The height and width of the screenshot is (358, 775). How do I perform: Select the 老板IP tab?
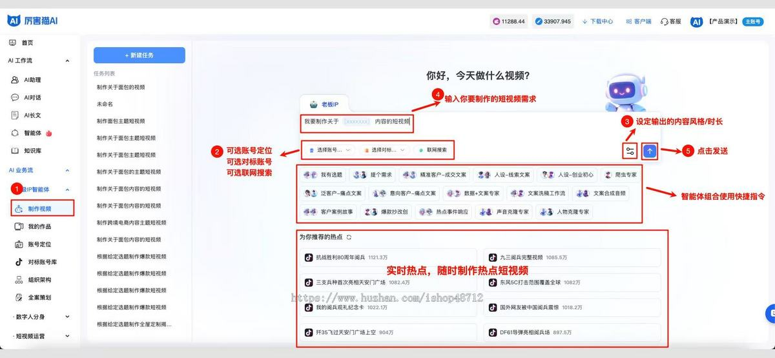tap(324, 104)
